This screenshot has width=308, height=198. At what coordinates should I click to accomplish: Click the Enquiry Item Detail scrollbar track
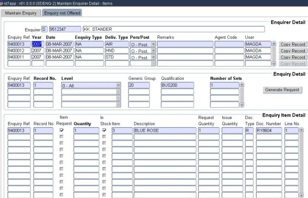point(301,163)
